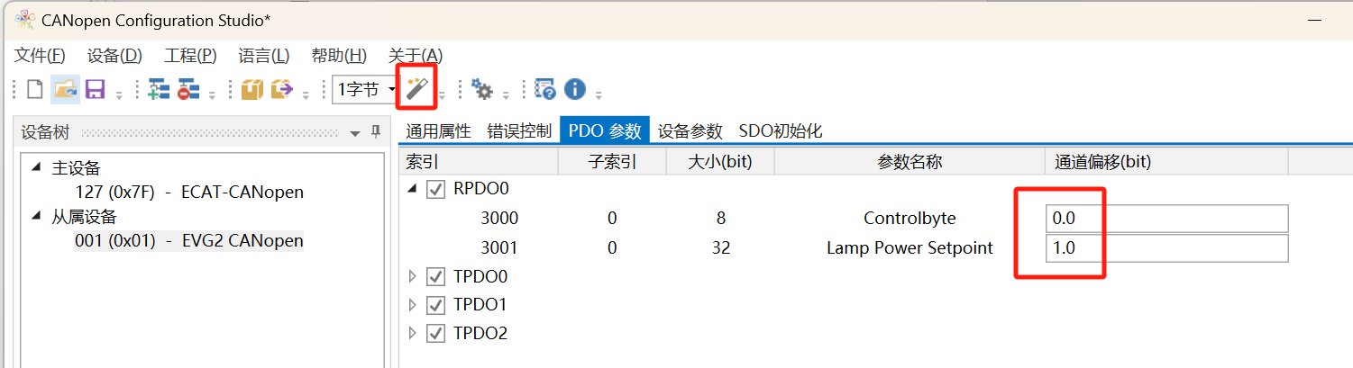Switch to the SDO初始化 tab
The height and width of the screenshot is (368, 1353).
[x=781, y=131]
